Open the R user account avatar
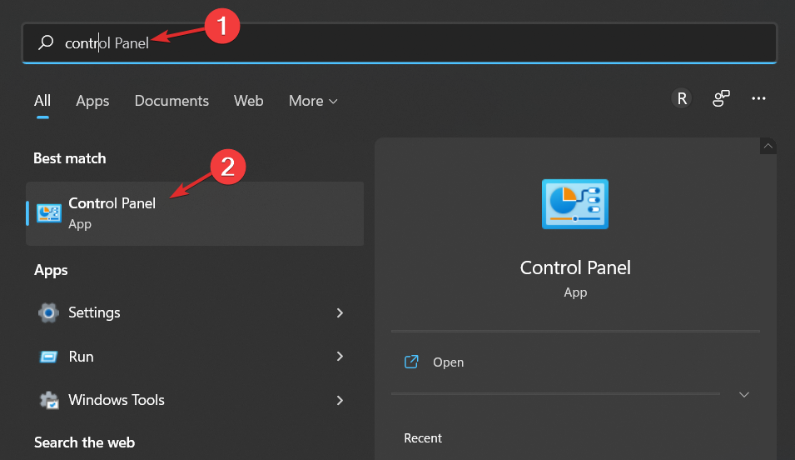Screen dimensions: 795x460 [x=682, y=98]
